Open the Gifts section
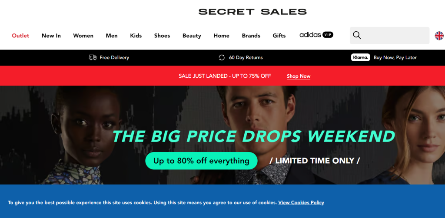This screenshot has height=218, width=445. [x=279, y=36]
